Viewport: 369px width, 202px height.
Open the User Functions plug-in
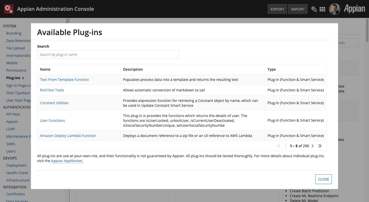[52, 121]
